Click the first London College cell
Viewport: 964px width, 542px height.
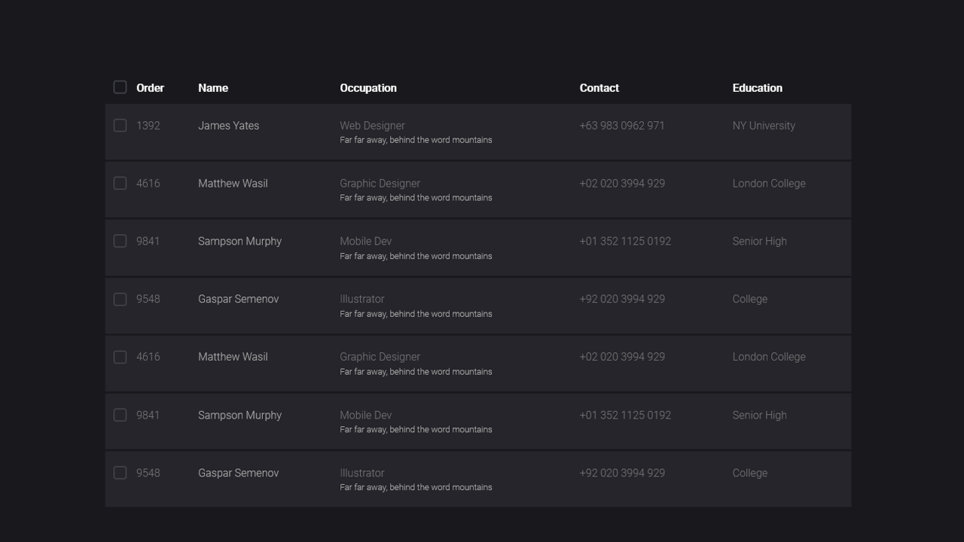(x=769, y=184)
